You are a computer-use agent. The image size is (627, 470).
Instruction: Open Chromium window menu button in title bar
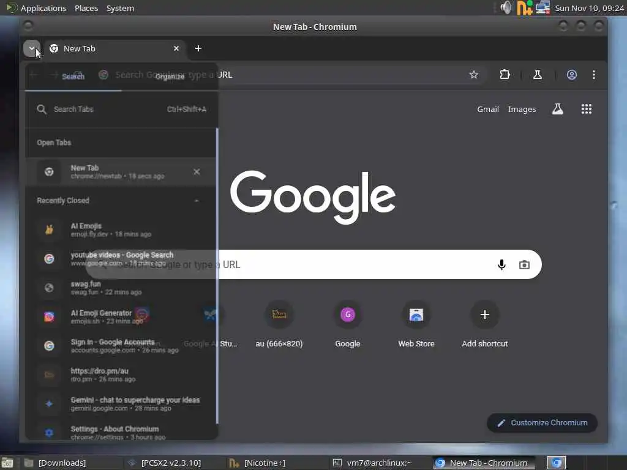click(x=28, y=26)
